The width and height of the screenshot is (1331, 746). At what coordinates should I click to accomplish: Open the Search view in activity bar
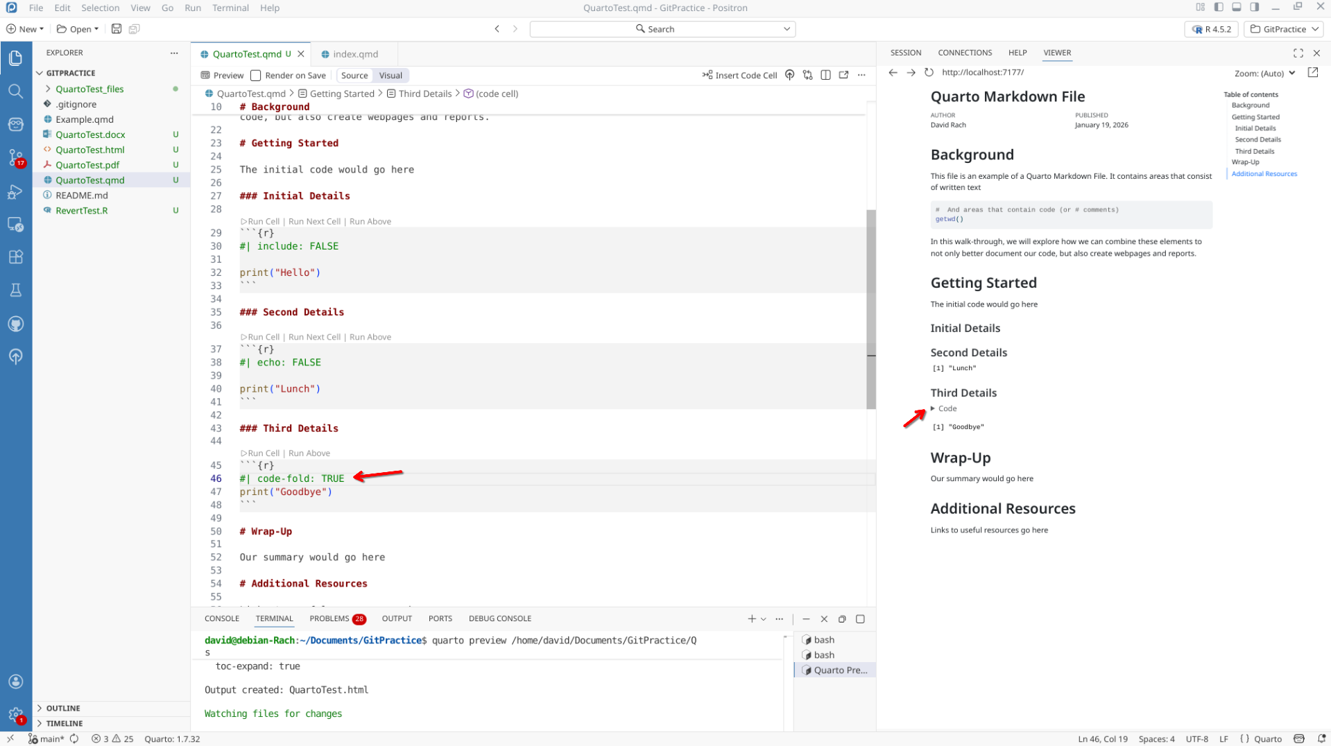point(15,91)
